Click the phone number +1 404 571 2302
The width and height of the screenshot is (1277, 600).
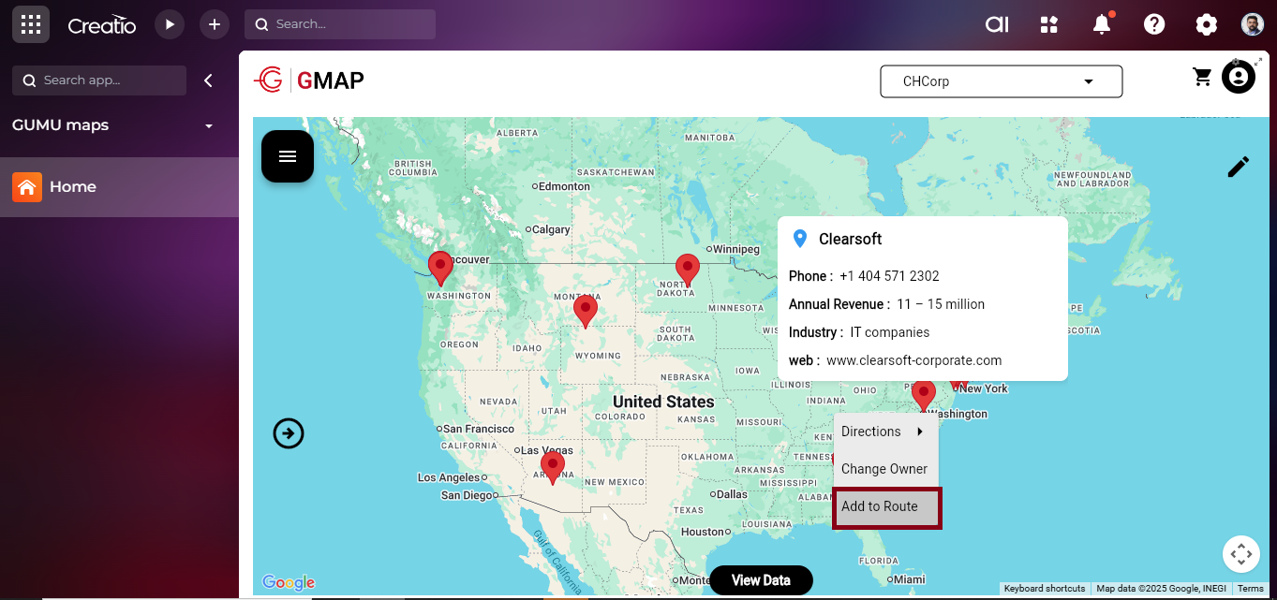tap(889, 276)
